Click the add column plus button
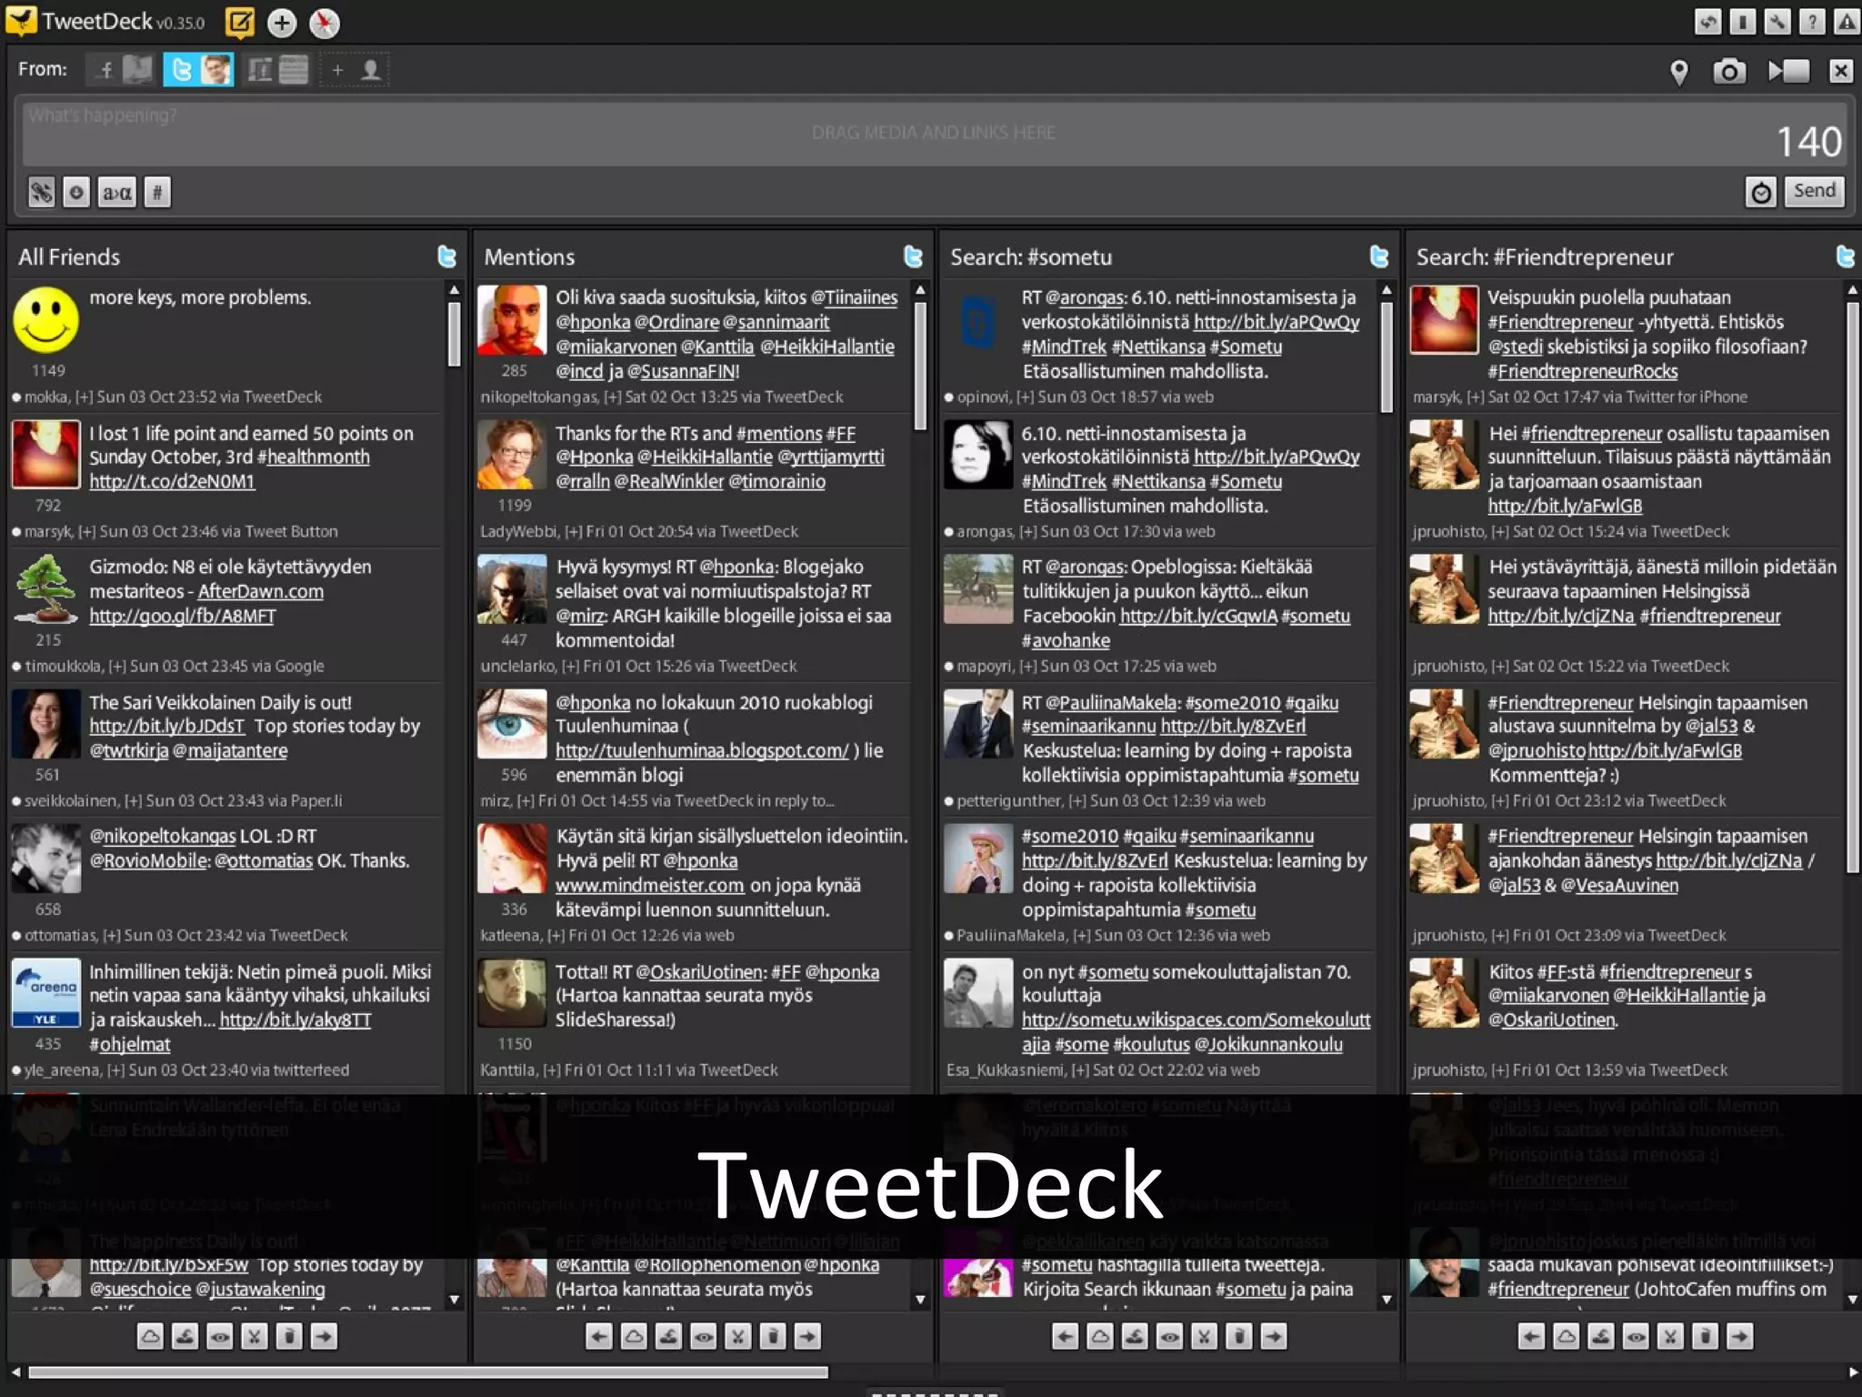 (282, 23)
